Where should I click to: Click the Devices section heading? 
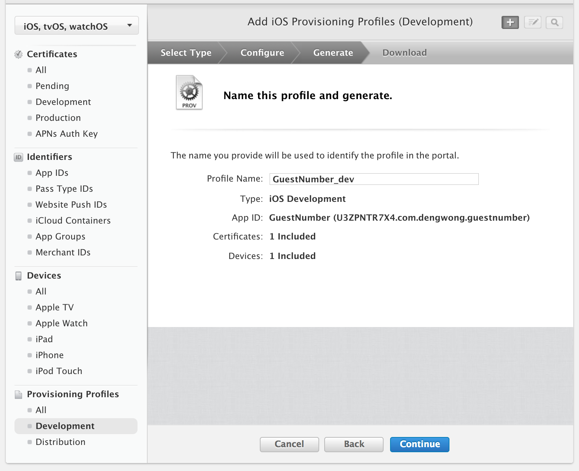44,276
